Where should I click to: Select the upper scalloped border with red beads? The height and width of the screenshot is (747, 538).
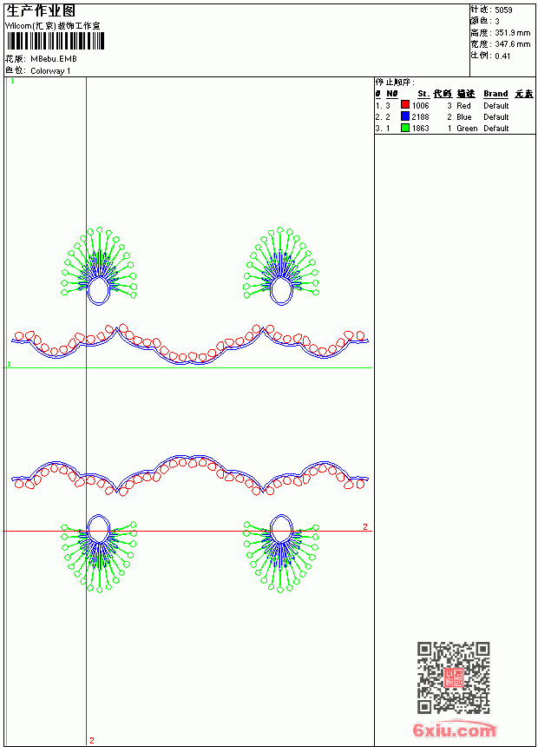point(190,344)
